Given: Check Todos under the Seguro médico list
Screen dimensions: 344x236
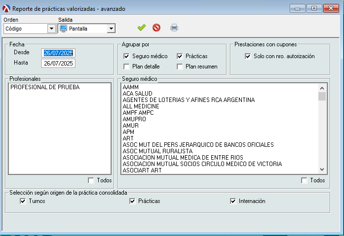Looking at the screenshot, I should [x=304, y=180].
